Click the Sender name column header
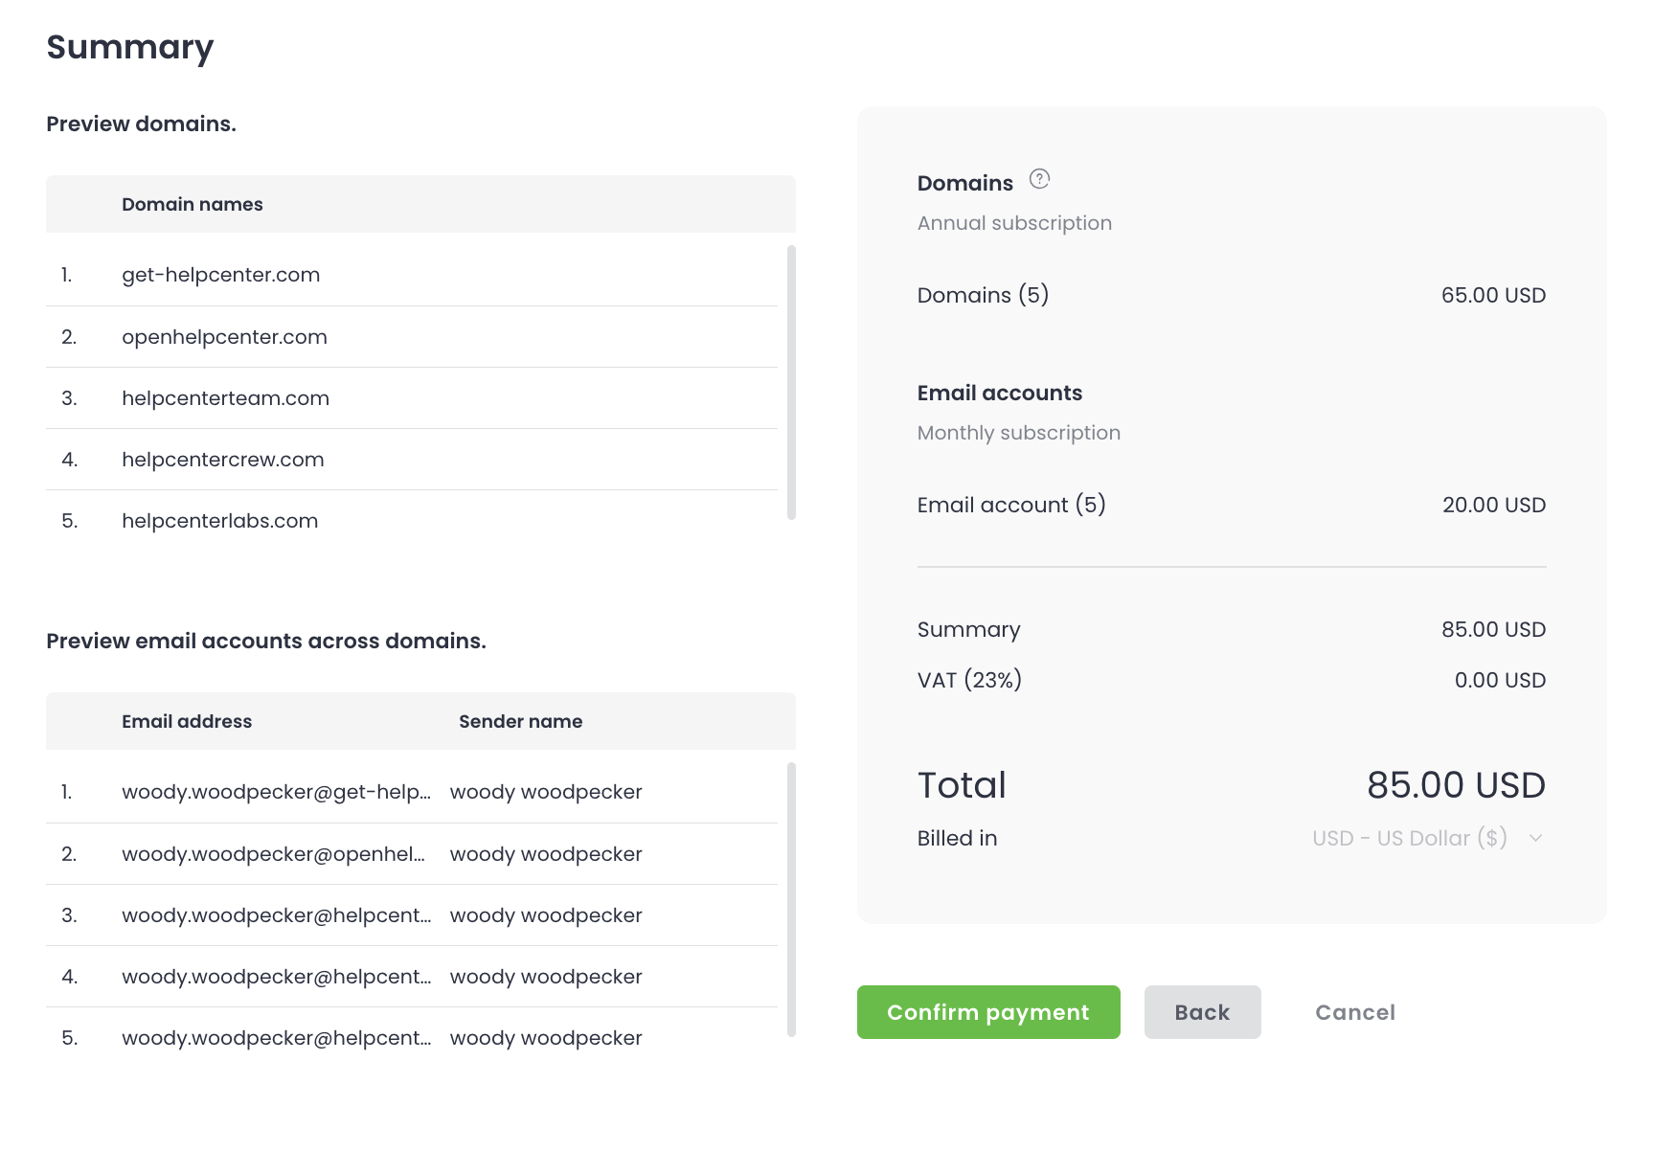This screenshot has height=1151, width=1655. tap(520, 721)
